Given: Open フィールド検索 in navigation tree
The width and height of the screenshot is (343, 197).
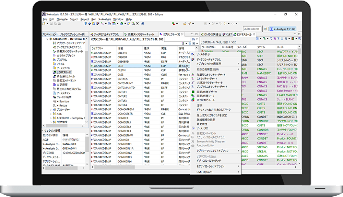Looking at the screenshot, I should click(x=62, y=97).
